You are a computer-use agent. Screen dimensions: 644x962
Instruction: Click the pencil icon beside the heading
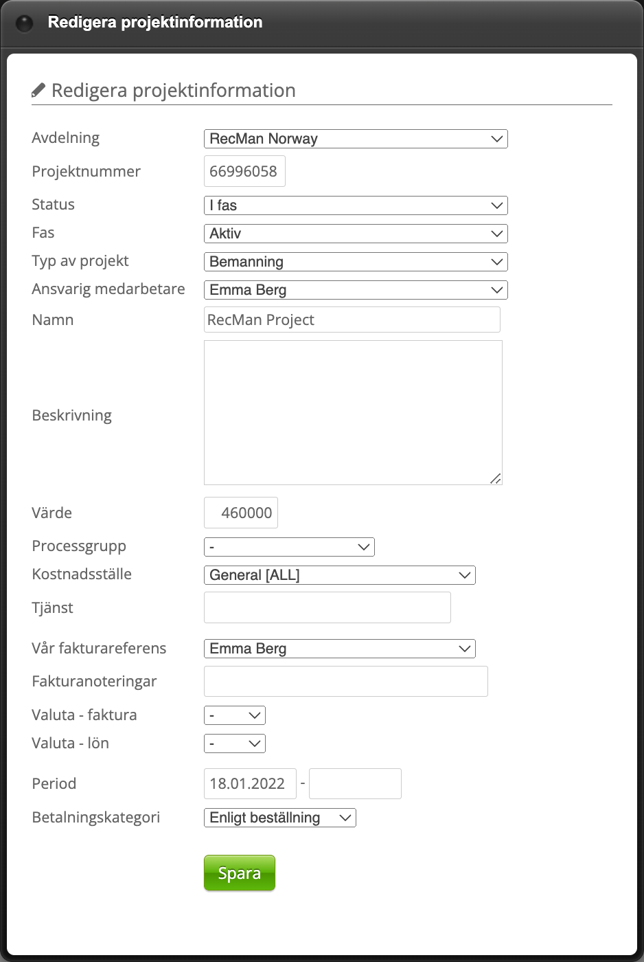coord(38,91)
